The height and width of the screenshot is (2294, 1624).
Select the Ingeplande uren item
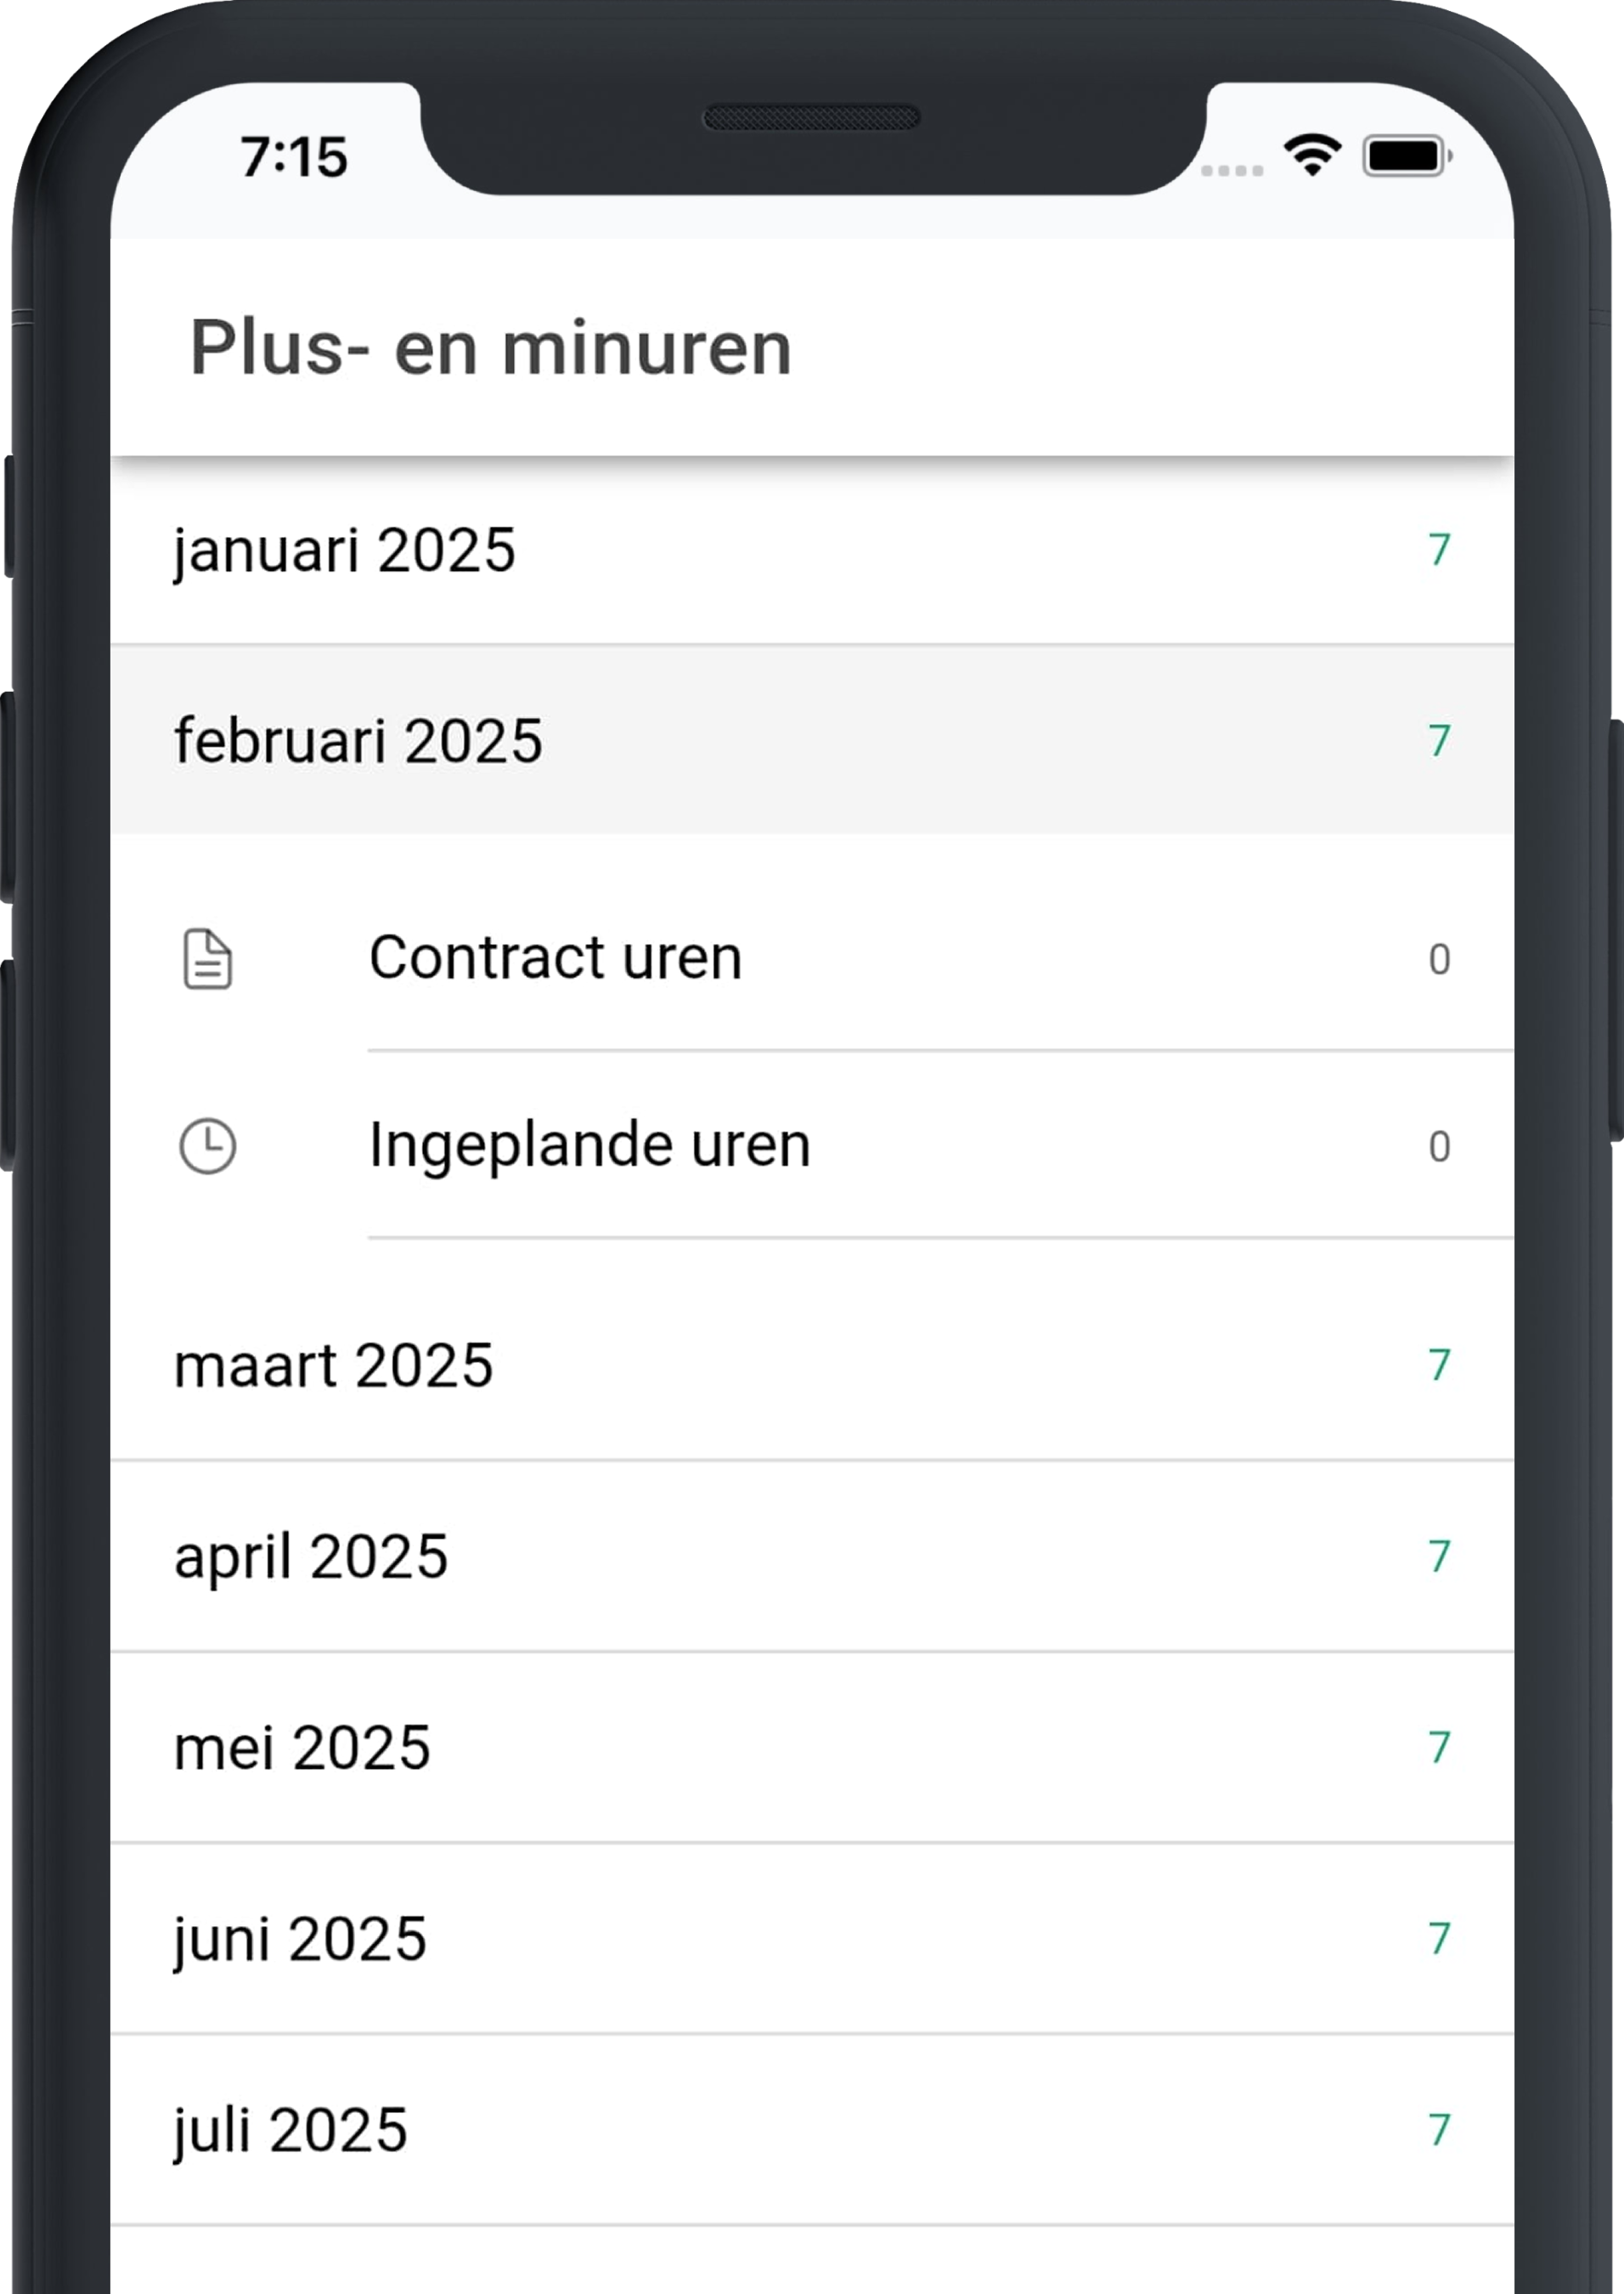point(589,1145)
